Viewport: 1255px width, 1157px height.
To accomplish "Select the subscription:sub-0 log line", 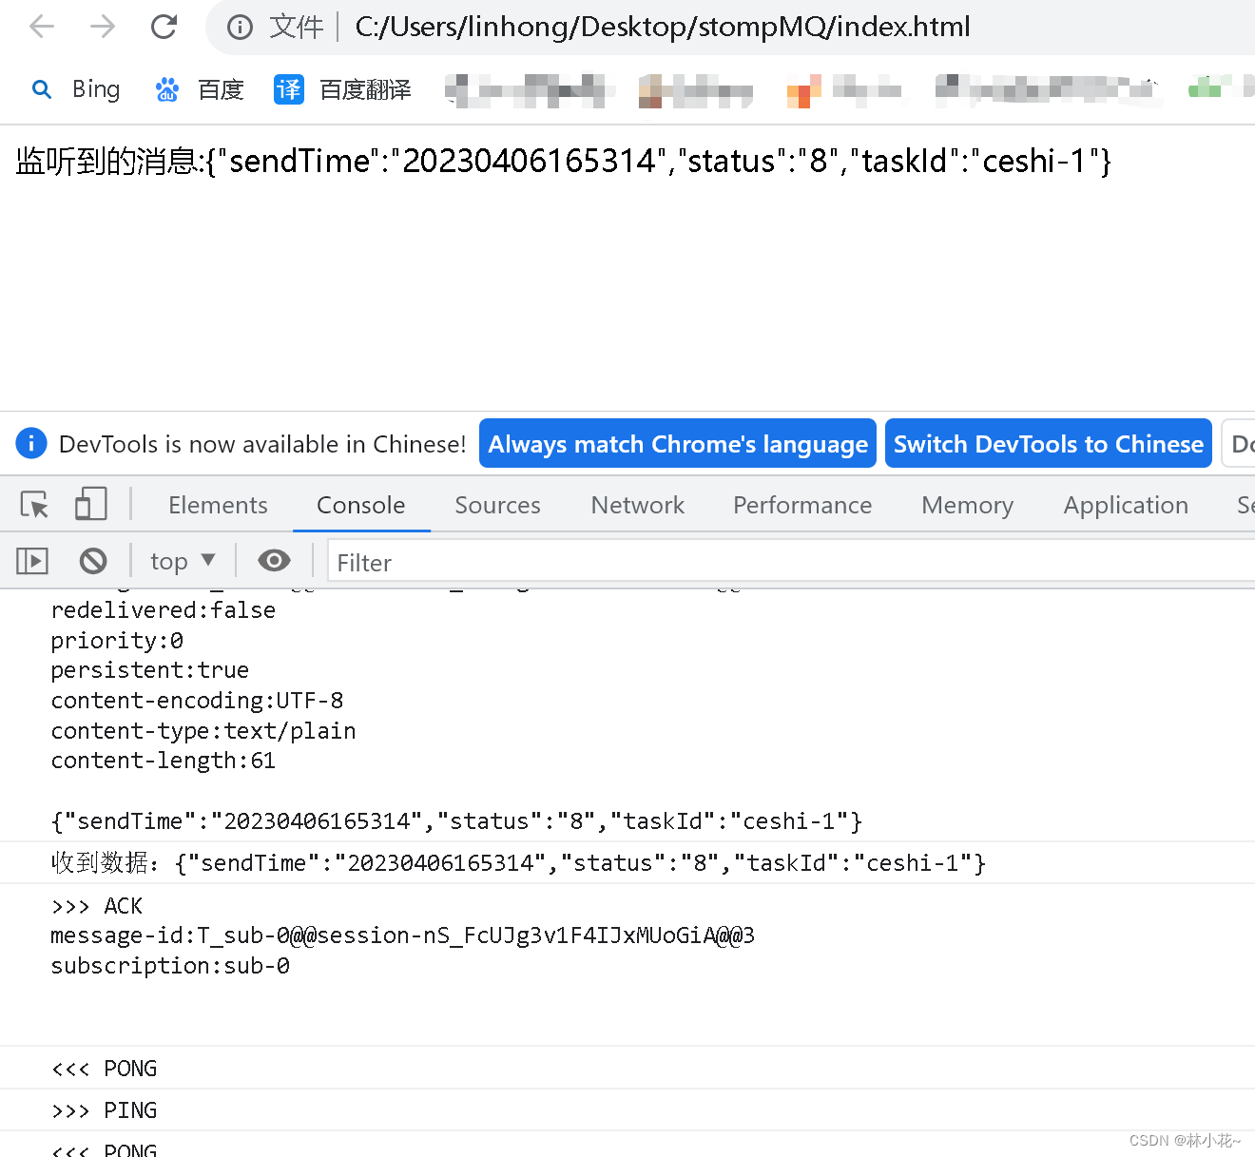I will pyautogui.click(x=170, y=966).
